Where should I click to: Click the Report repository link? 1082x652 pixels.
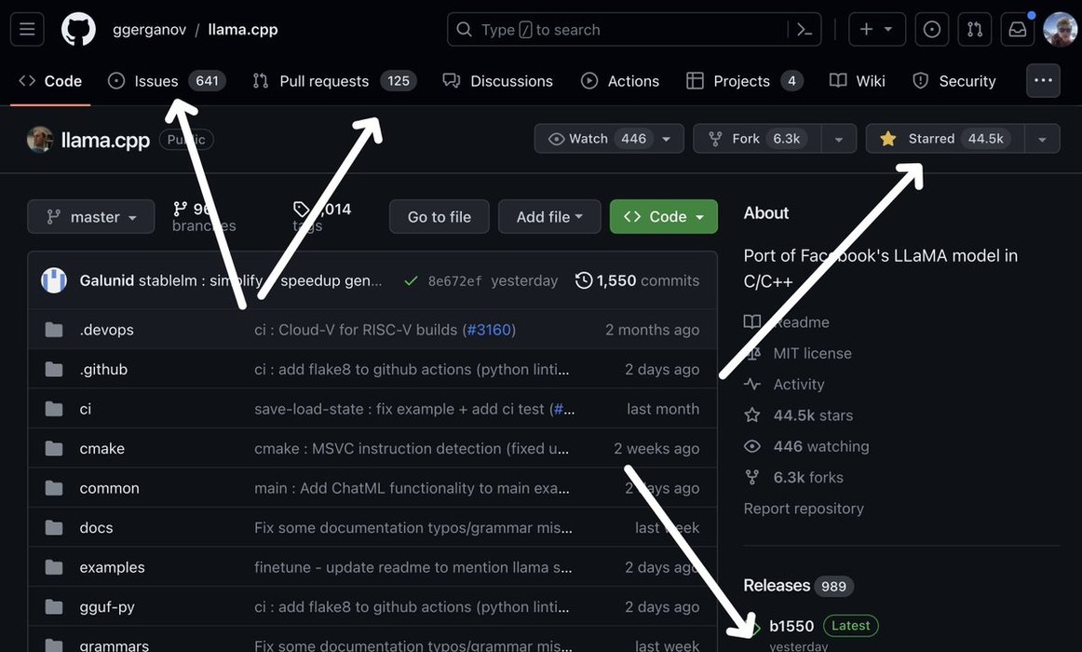click(804, 509)
